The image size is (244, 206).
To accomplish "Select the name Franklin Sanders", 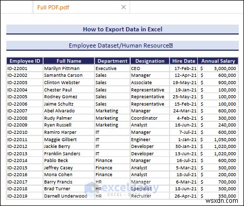I will (62, 154).
